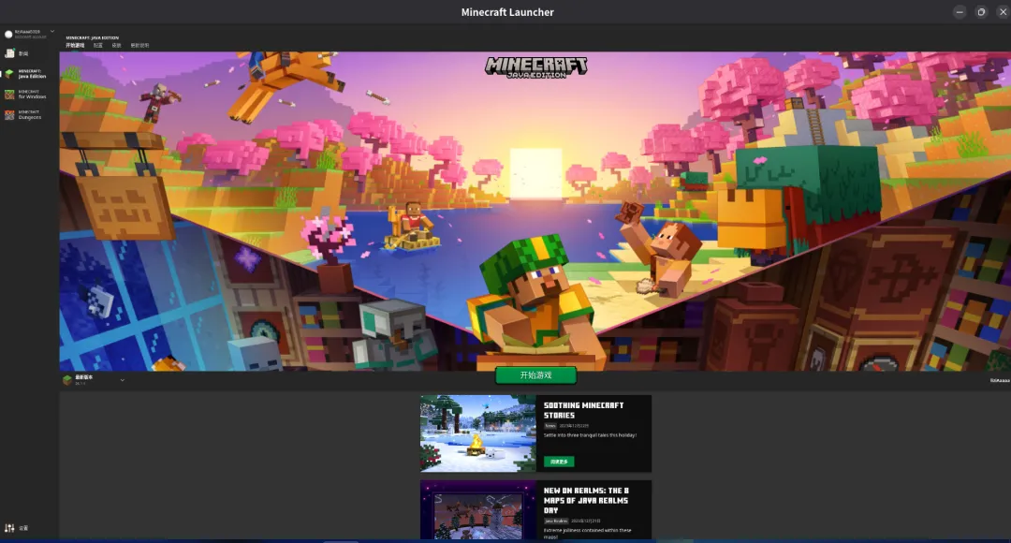The image size is (1011, 543).
Task: Click the 最新版本 installation grass block icon
Action: [67, 380]
